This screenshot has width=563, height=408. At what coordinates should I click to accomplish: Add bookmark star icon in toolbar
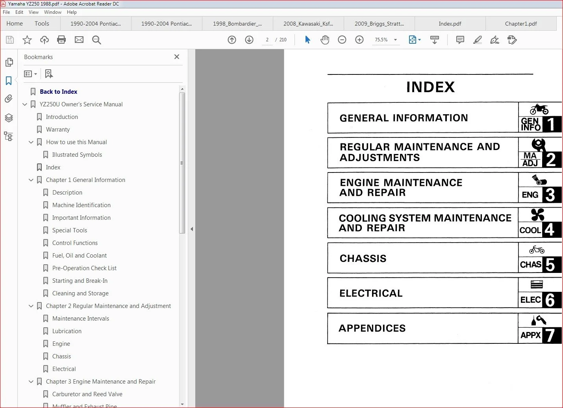(27, 40)
